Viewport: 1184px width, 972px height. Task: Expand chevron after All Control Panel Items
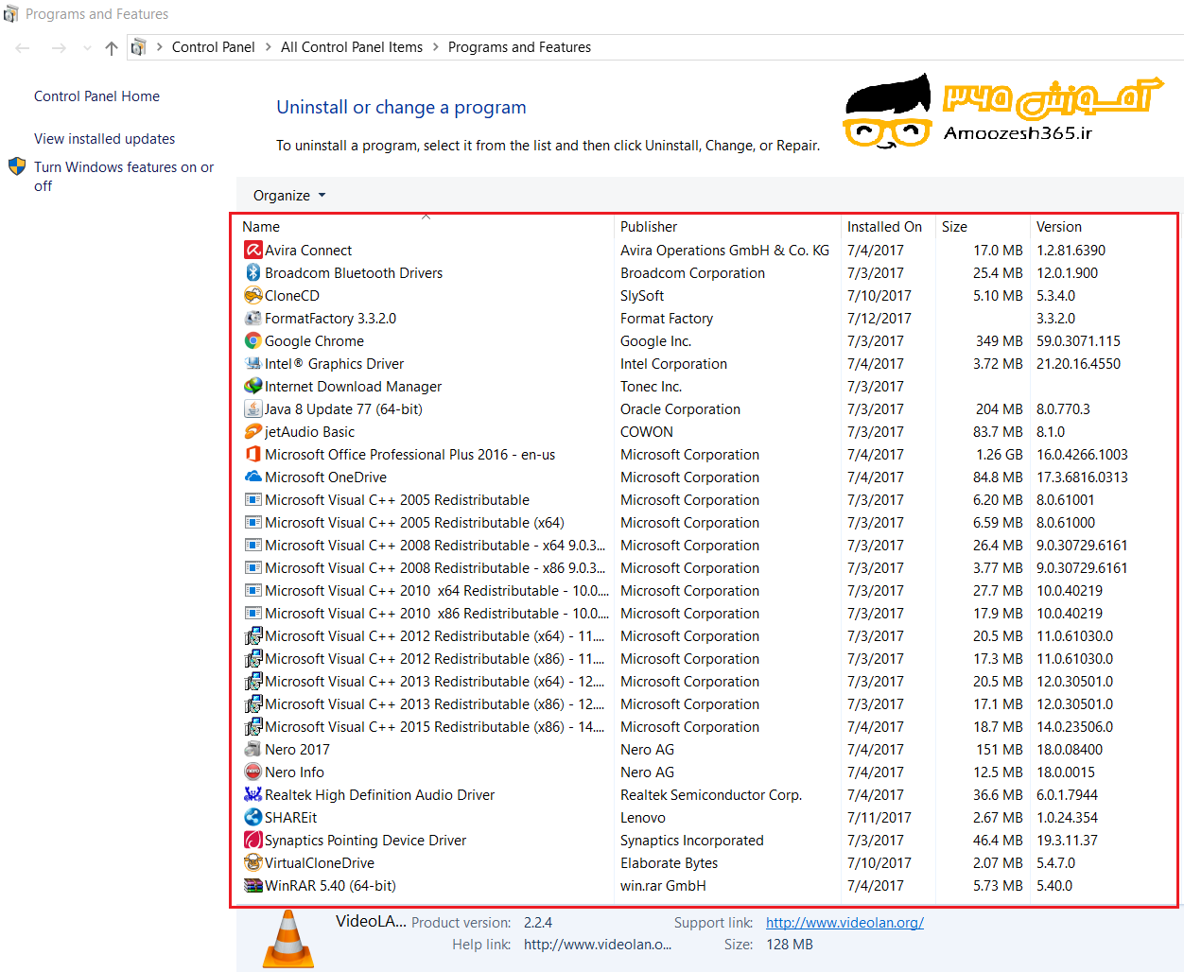click(x=436, y=47)
